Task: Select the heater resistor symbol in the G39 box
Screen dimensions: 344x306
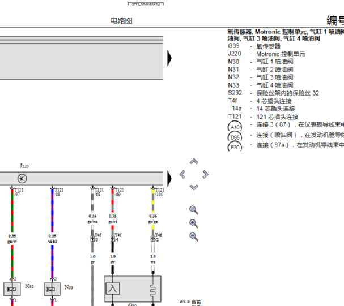Action: coord(153,290)
